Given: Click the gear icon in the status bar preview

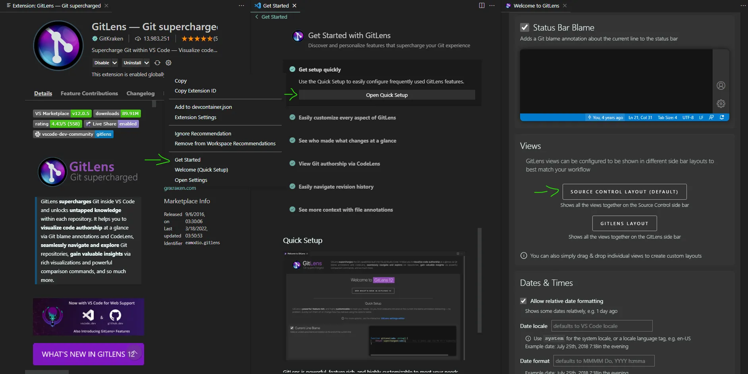Looking at the screenshot, I should click(721, 104).
